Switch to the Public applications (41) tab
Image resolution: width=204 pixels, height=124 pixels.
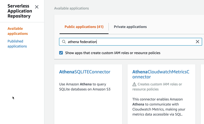pyautogui.click(x=84, y=27)
